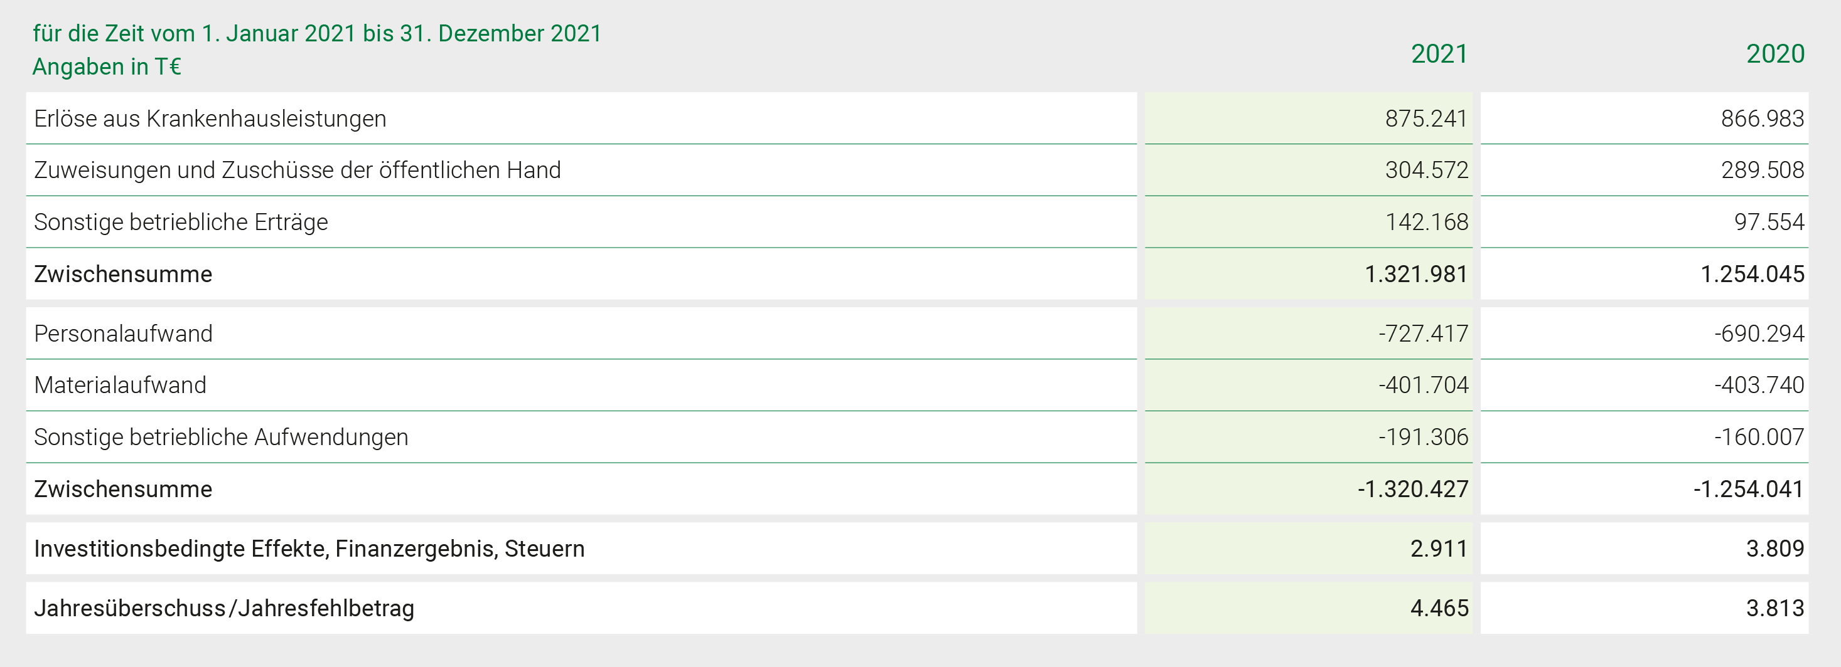
Task: Click the -727.417 Personalaufwand value
Action: tap(1423, 333)
